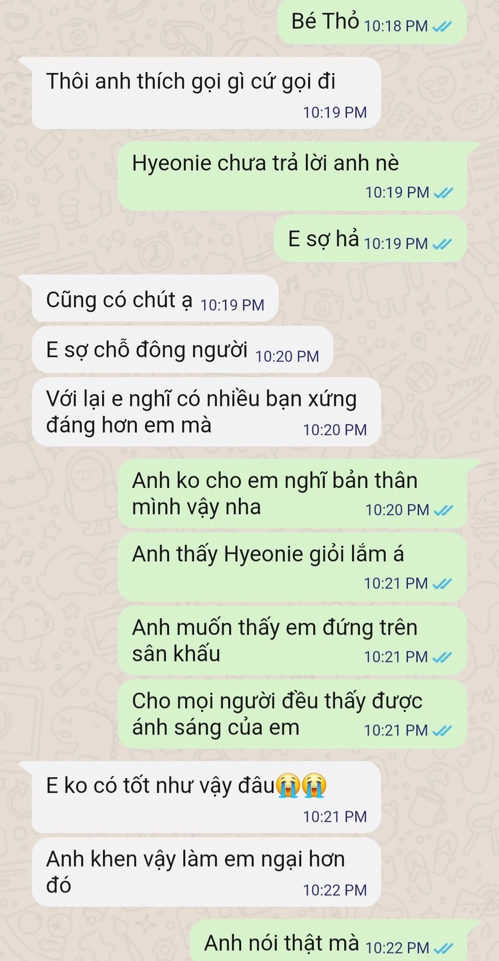
Task: Tap the 10:19 PM timestamp on "Cũng có chút ạ"
Action: point(232,305)
